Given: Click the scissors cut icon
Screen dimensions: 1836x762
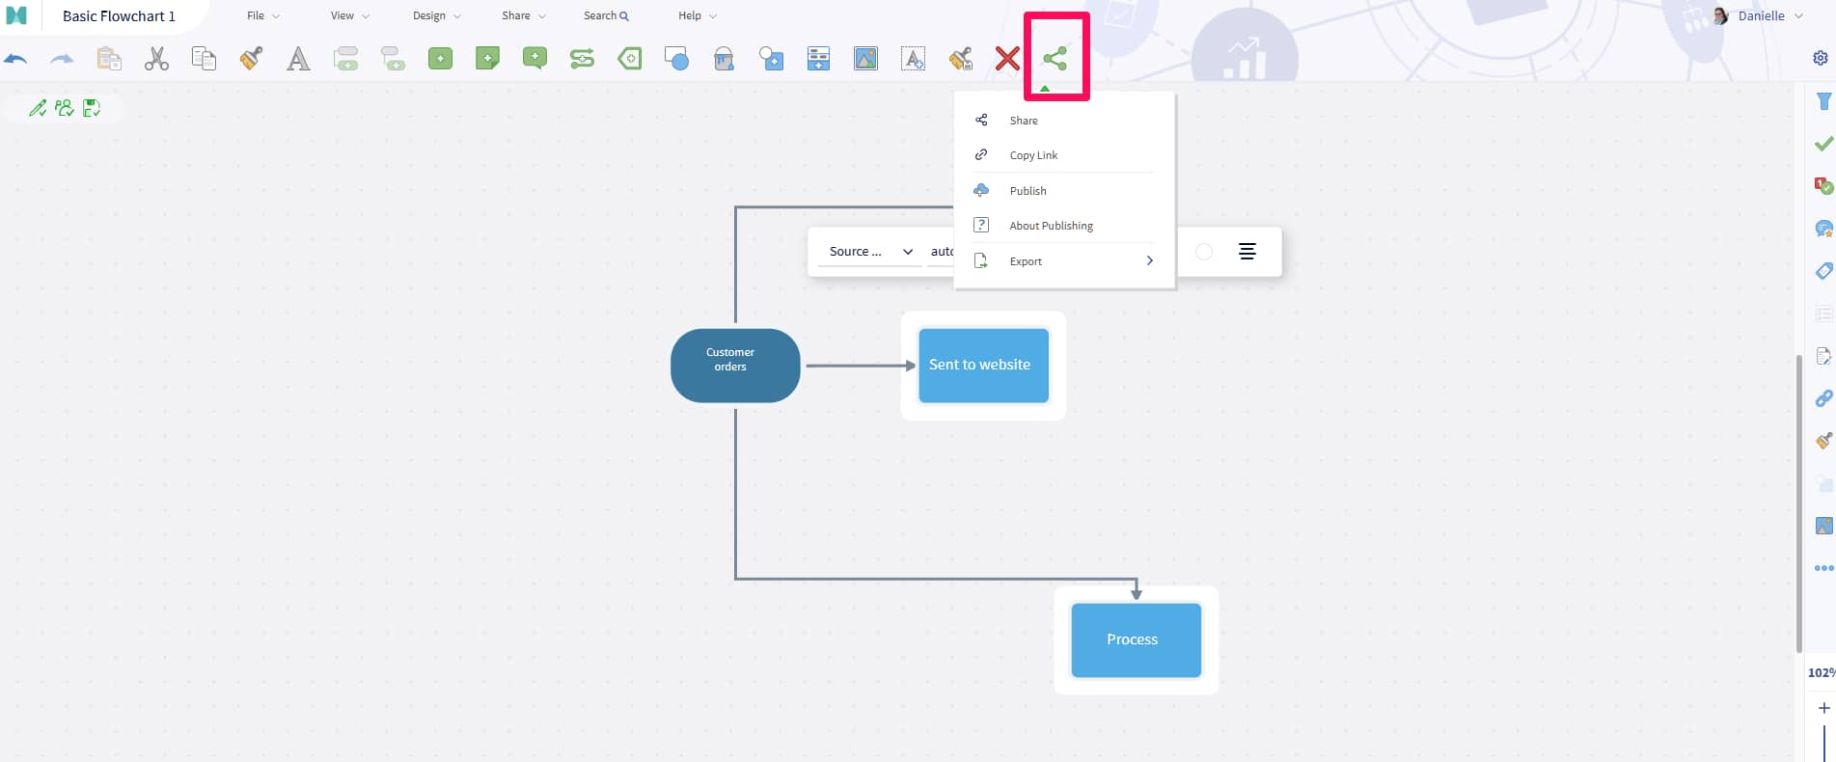Looking at the screenshot, I should point(156,59).
